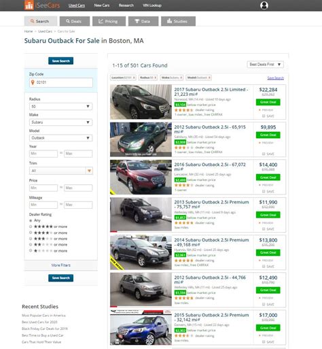The height and width of the screenshot is (349, 322).
Task: Select Any dealer rating radio button
Action: coord(31,220)
